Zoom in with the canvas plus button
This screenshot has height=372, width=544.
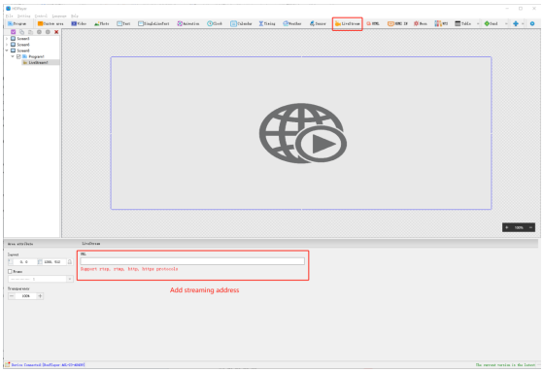(x=507, y=227)
